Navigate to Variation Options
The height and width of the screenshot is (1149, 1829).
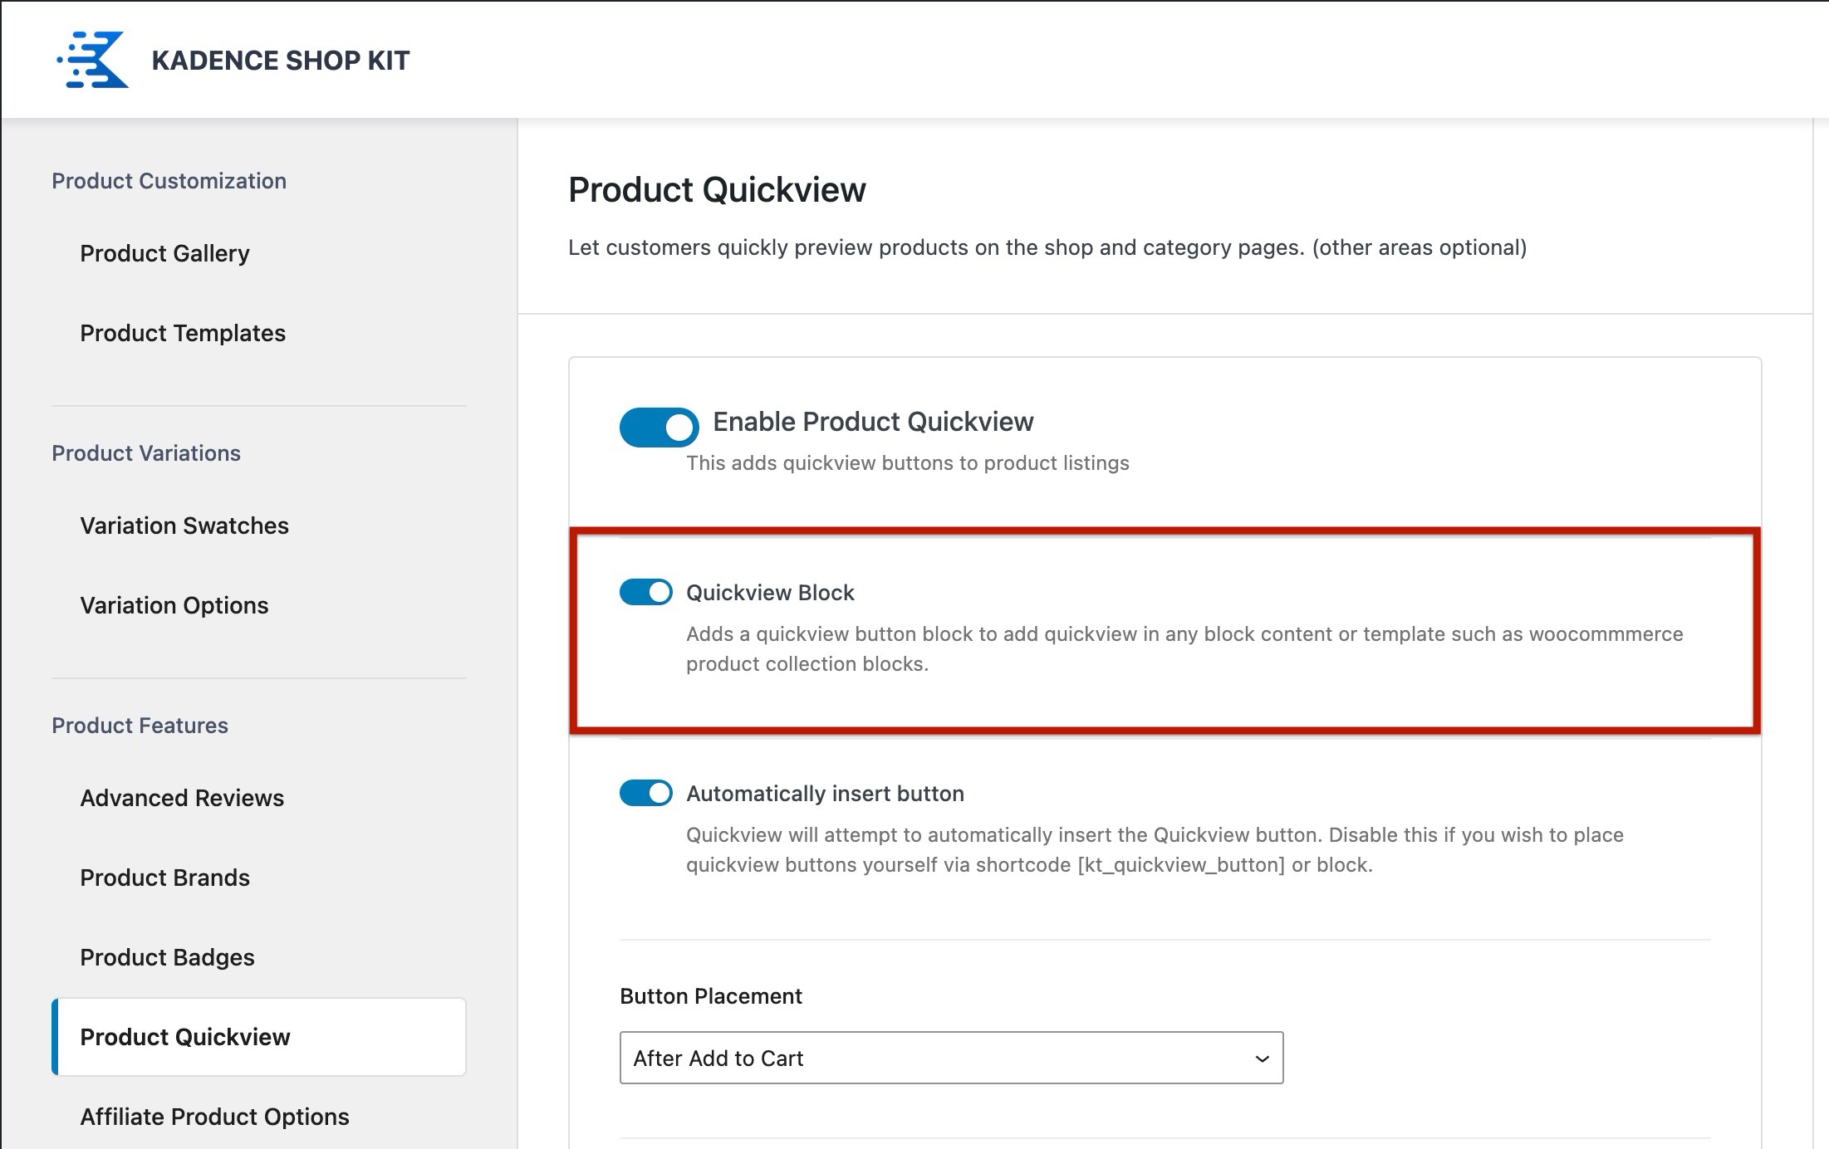pos(172,604)
